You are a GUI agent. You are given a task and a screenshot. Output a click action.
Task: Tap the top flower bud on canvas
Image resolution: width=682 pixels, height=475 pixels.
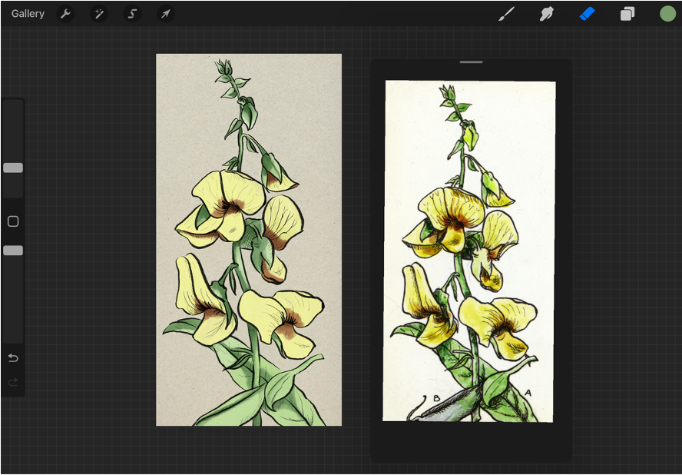coord(223,69)
